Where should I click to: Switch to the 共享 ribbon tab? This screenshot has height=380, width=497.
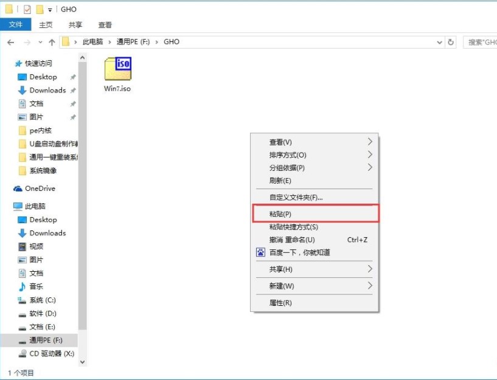(x=75, y=25)
